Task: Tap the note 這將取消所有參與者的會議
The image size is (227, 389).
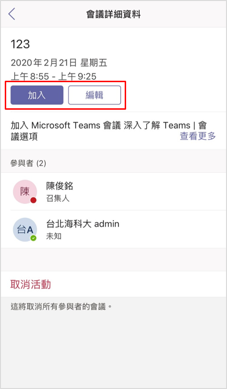Action: [x=62, y=307]
